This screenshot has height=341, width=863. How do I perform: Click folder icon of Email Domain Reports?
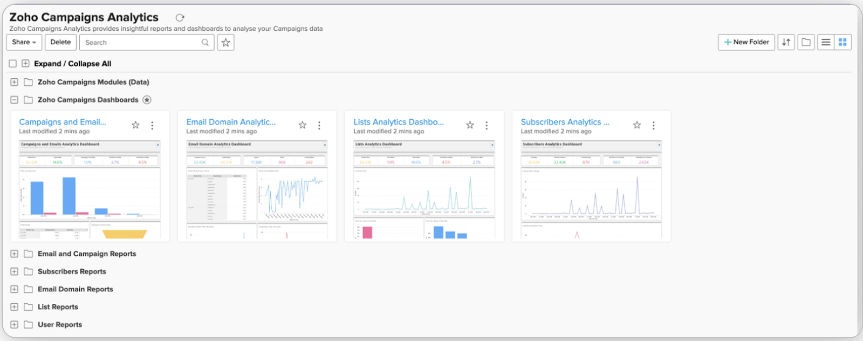28,289
